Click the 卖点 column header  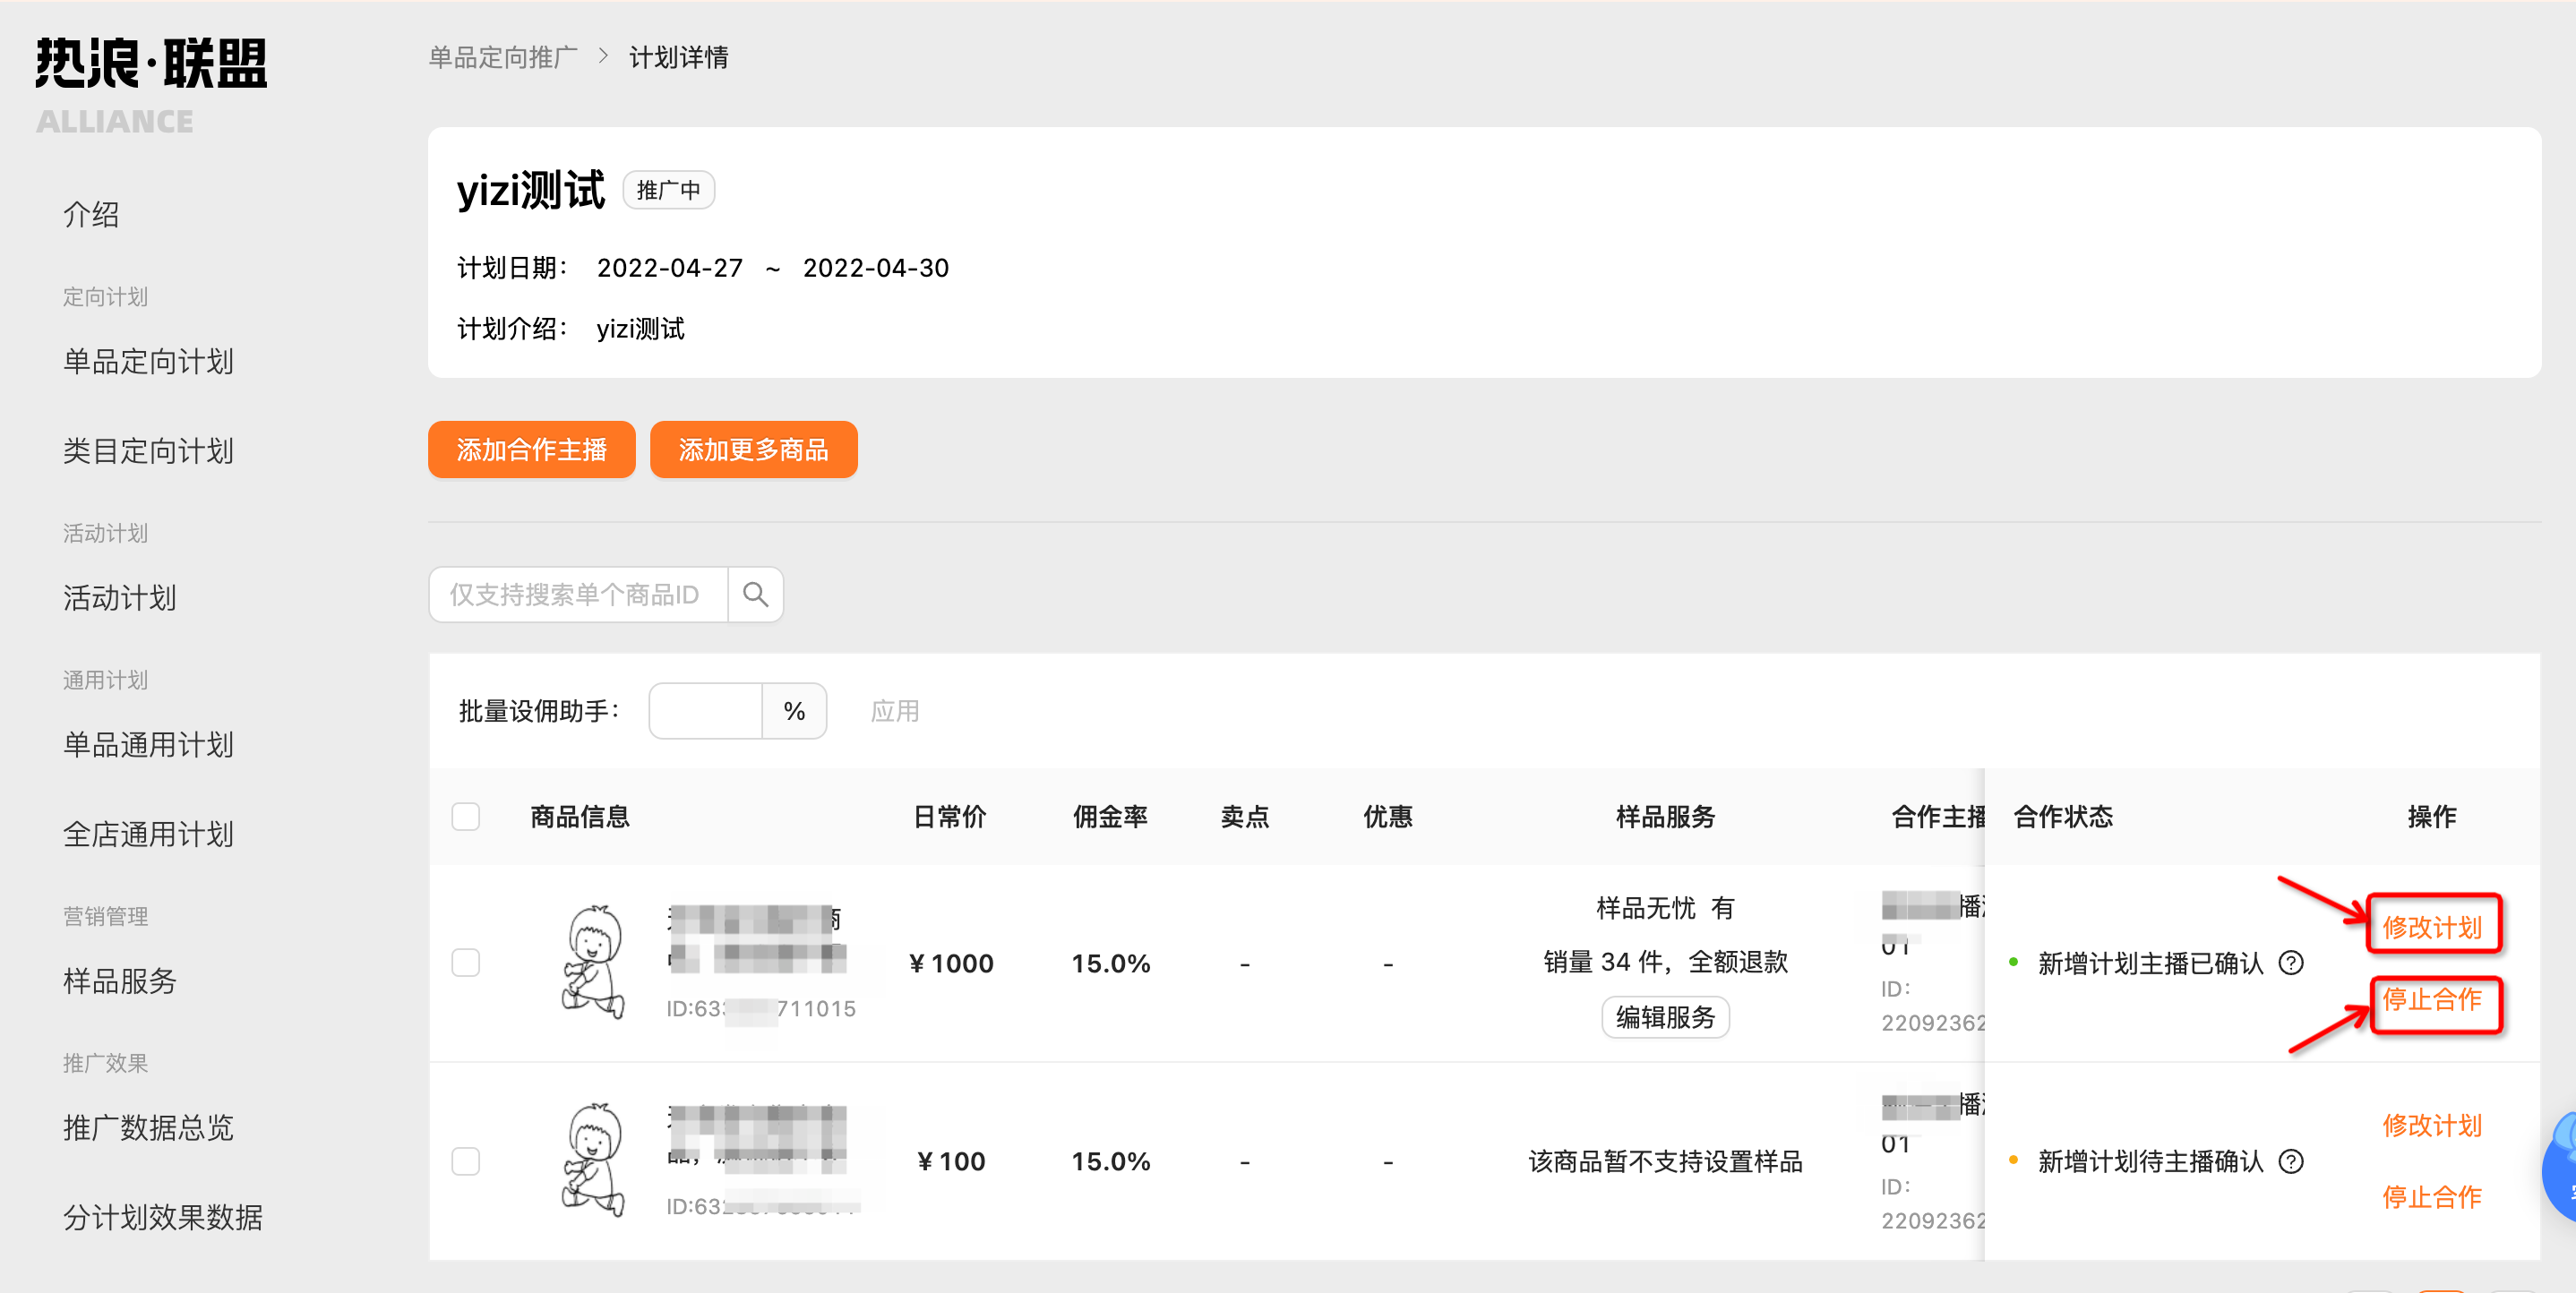click(x=1244, y=816)
